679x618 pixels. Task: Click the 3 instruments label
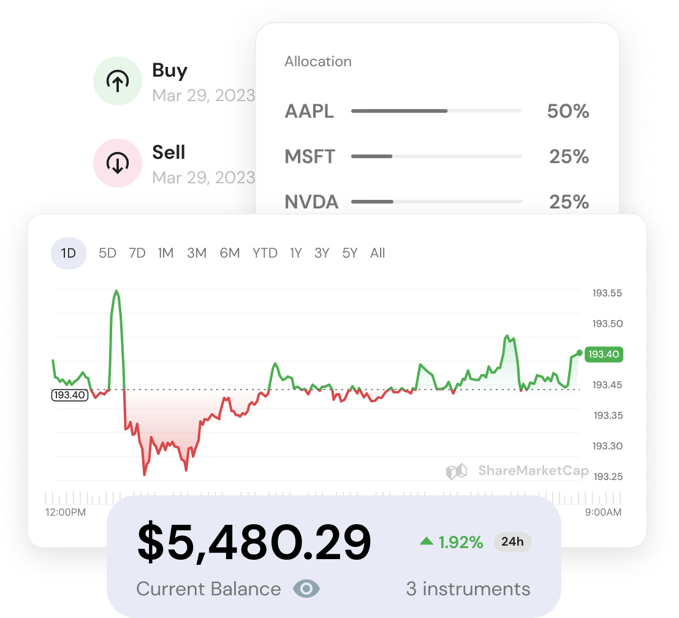click(468, 589)
